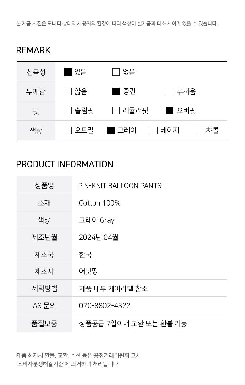The height and width of the screenshot is (385, 245).
Task: Check the 없음 box for 신축성
Action: pos(116,72)
